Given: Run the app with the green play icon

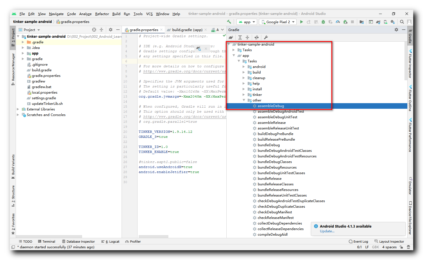Looking at the screenshot, I should click(x=301, y=22).
